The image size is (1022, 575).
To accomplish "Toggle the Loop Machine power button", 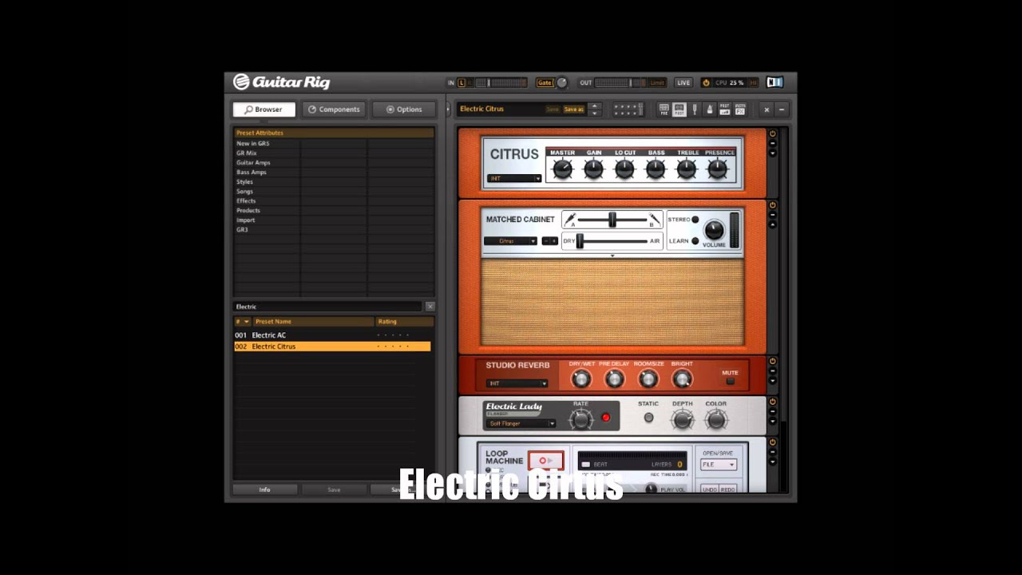I will tap(772, 442).
